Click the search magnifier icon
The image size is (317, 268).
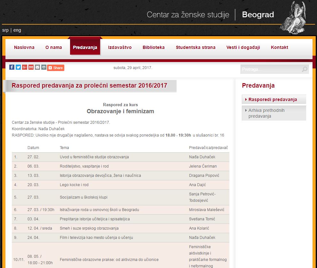click(x=304, y=69)
